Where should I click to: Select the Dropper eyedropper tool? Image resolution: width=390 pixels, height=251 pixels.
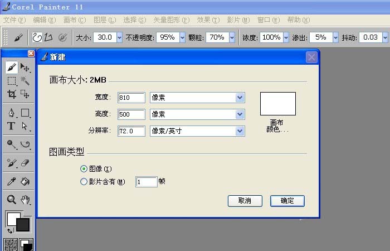click(x=11, y=181)
